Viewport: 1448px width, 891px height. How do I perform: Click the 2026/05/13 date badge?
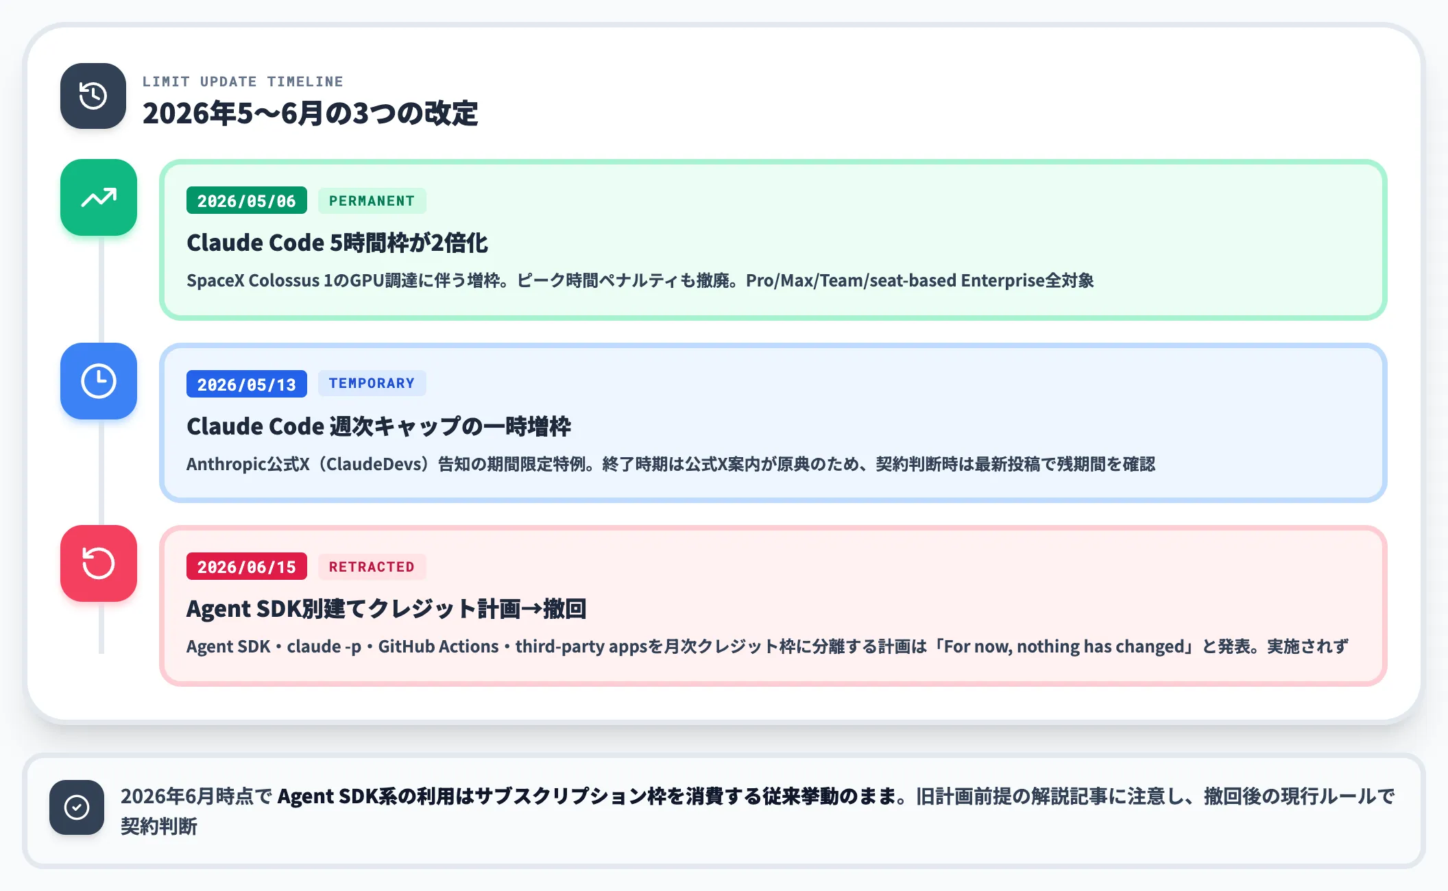pos(247,384)
